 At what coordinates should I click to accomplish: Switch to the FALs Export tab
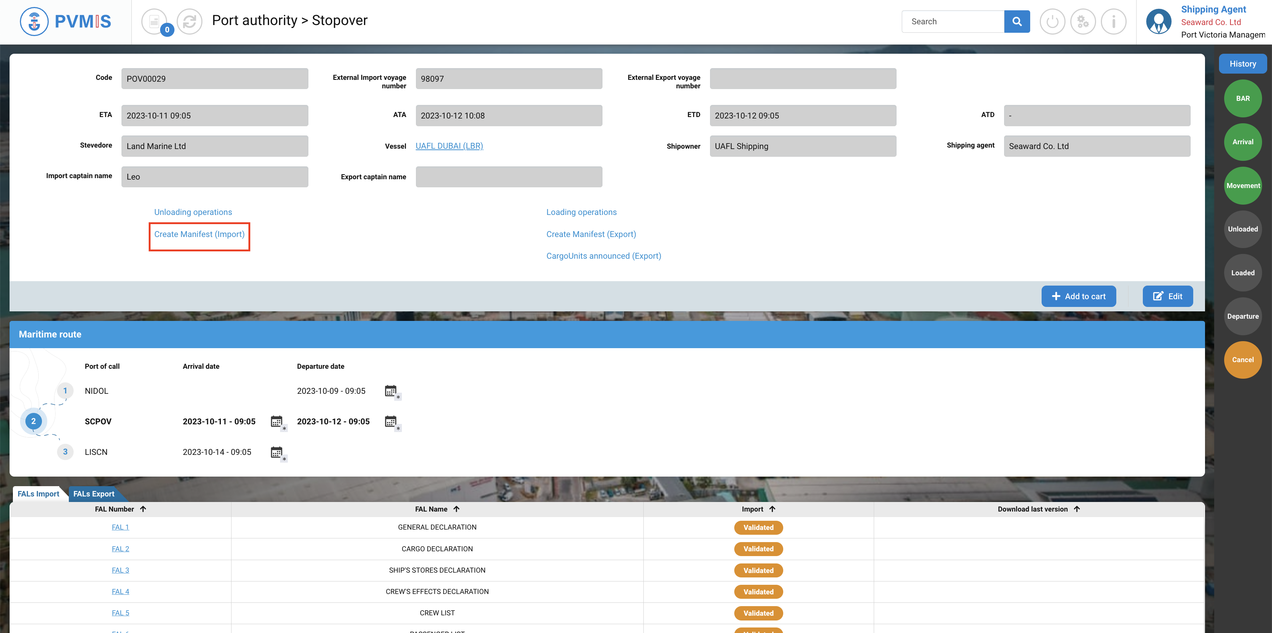[94, 494]
